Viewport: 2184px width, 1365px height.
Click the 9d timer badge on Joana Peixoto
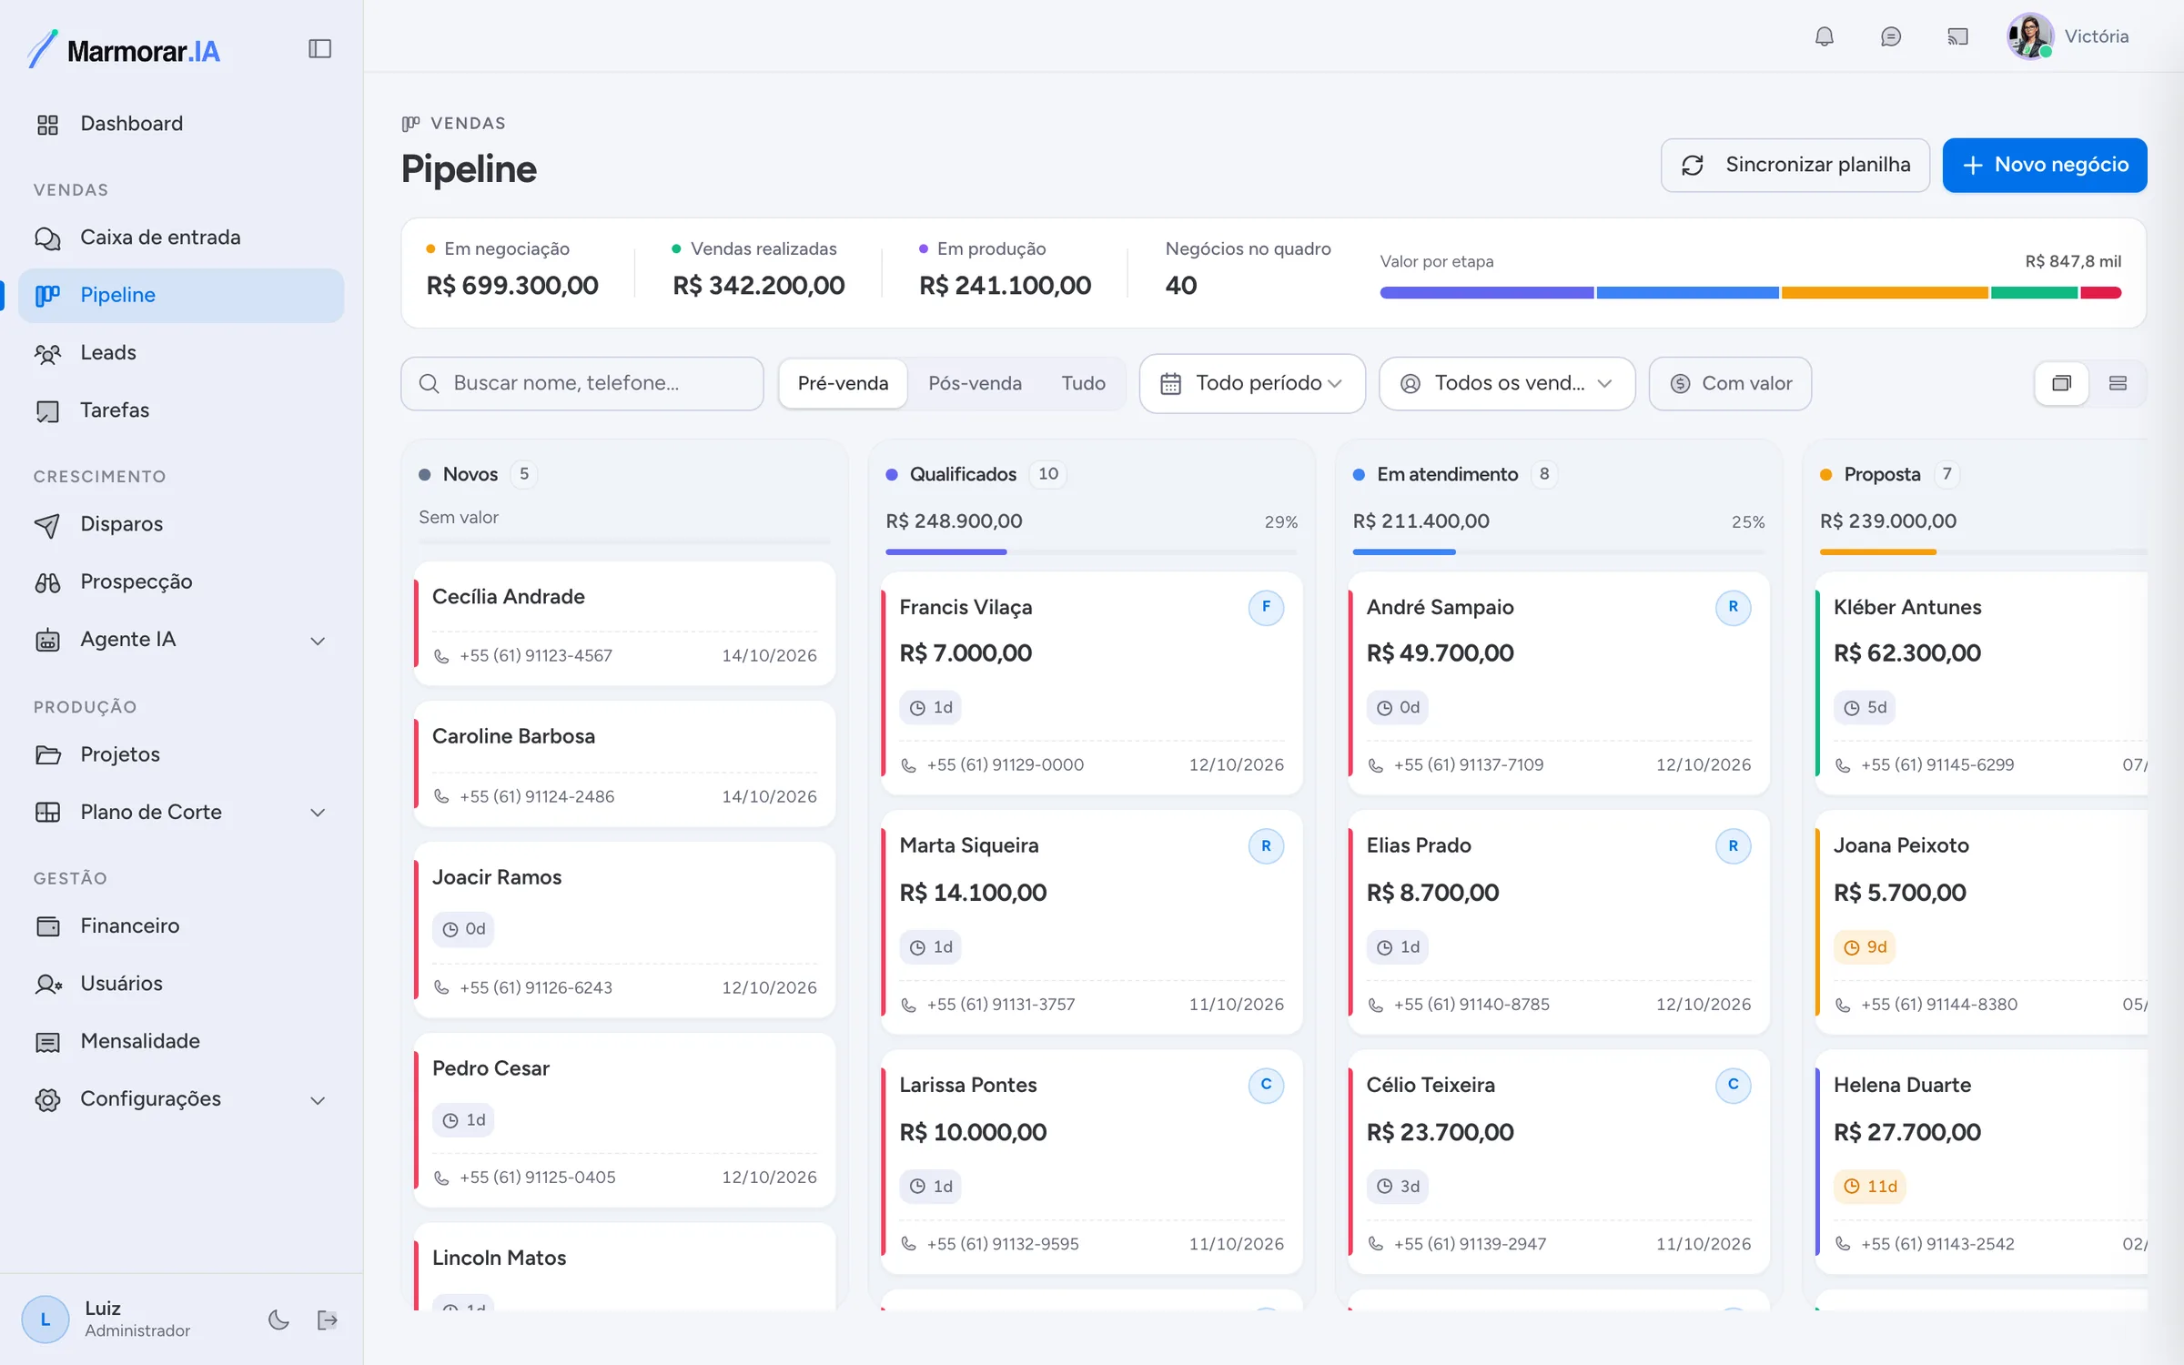(1865, 947)
